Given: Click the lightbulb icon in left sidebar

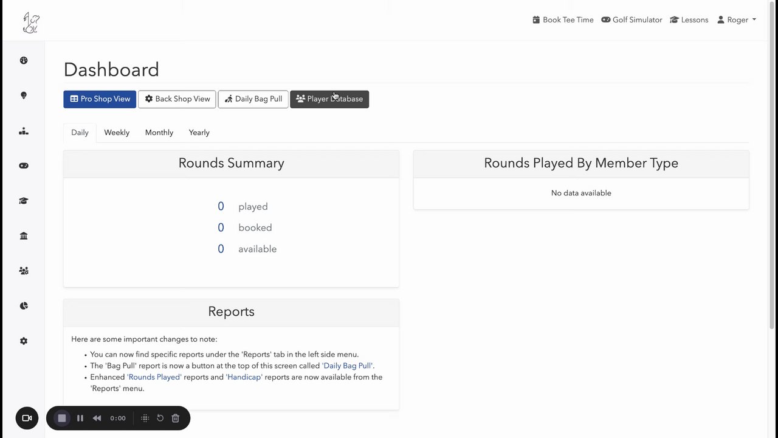Looking at the screenshot, I should [24, 96].
